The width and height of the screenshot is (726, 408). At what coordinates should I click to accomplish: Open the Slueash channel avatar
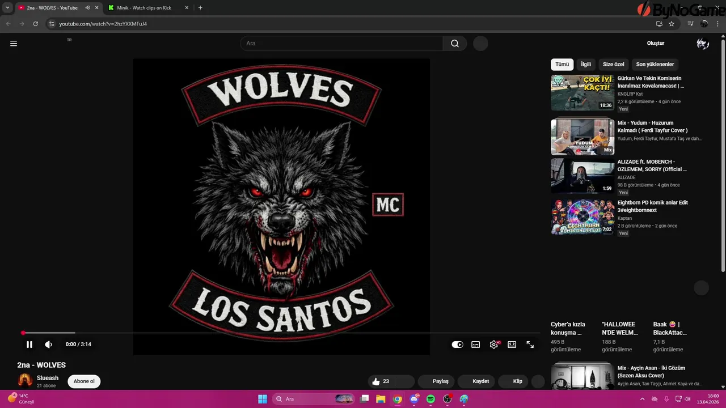click(x=25, y=381)
